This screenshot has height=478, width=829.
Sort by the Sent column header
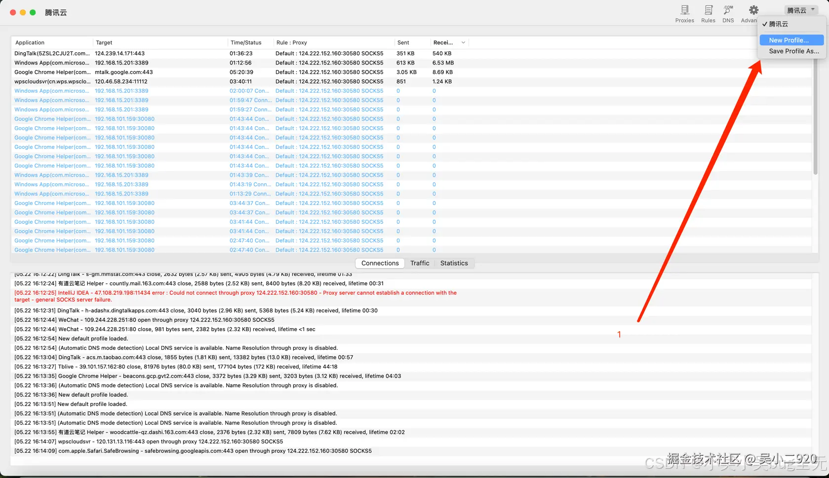click(412, 42)
